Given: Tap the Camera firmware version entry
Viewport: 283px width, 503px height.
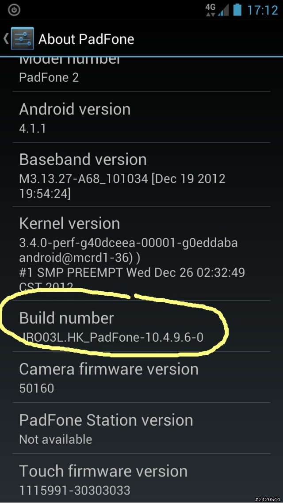Looking at the screenshot, I should coord(141,377).
